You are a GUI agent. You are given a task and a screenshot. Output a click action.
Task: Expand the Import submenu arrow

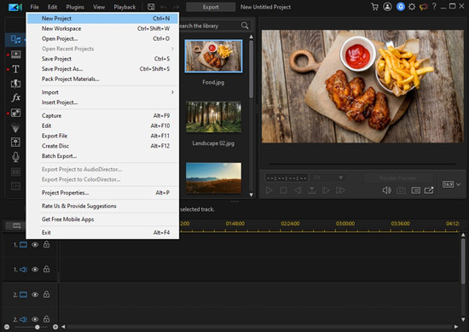172,92
